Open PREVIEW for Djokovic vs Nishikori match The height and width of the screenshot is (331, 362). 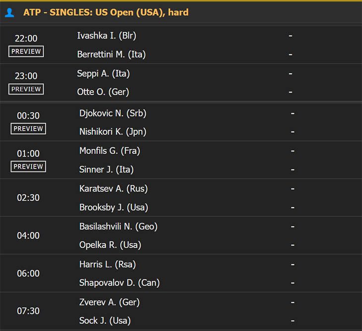click(28, 128)
